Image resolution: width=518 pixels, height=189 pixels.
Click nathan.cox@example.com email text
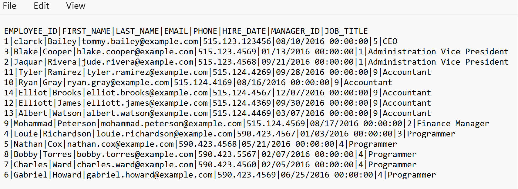pyautogui.click(x=120, y=144)
